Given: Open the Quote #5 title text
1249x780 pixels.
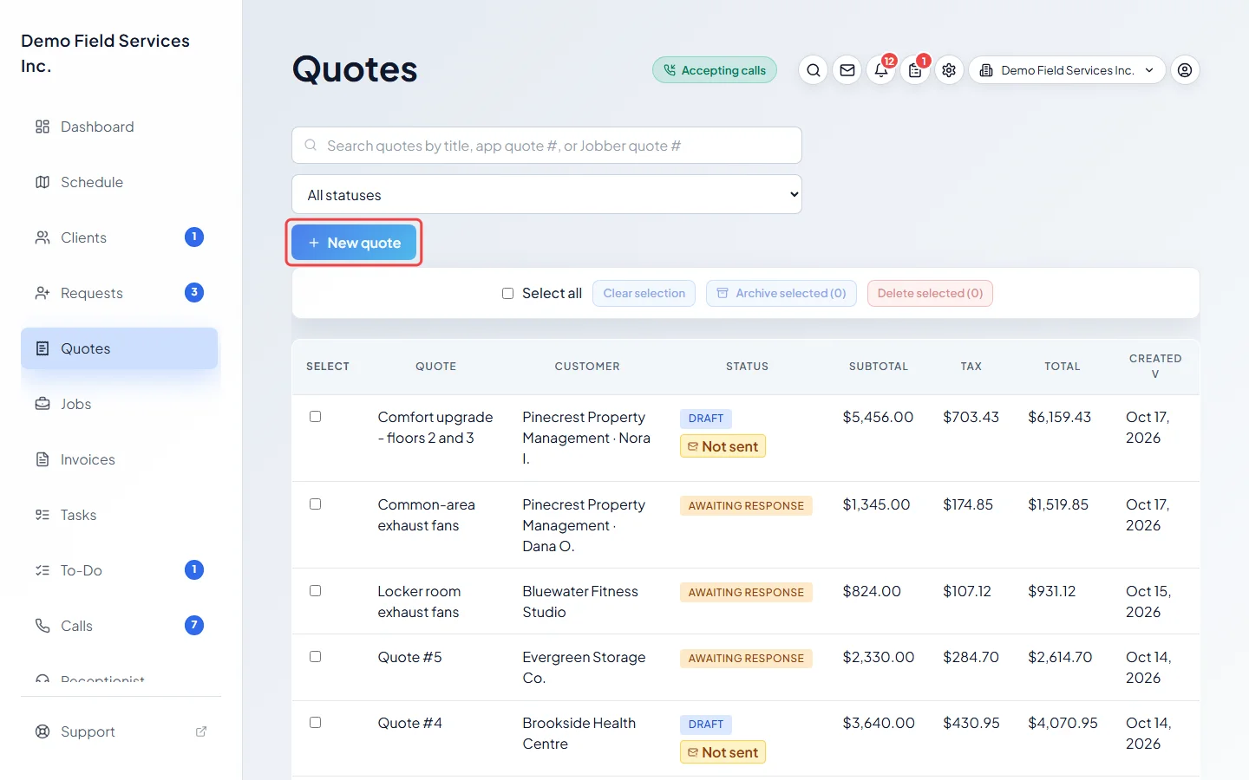Looking at the screenshot, I should point(409,657).
